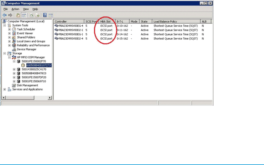Click the disk icon beside 600508B4001072710
The image size is (264, 165).
click(x=23, y=65)
